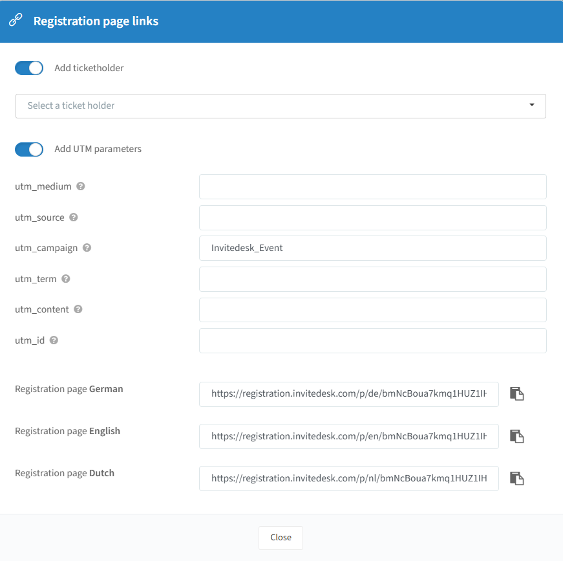Click the help icon beside utm_id
This screenshot has height=561, width=563.
click(54, 340)
